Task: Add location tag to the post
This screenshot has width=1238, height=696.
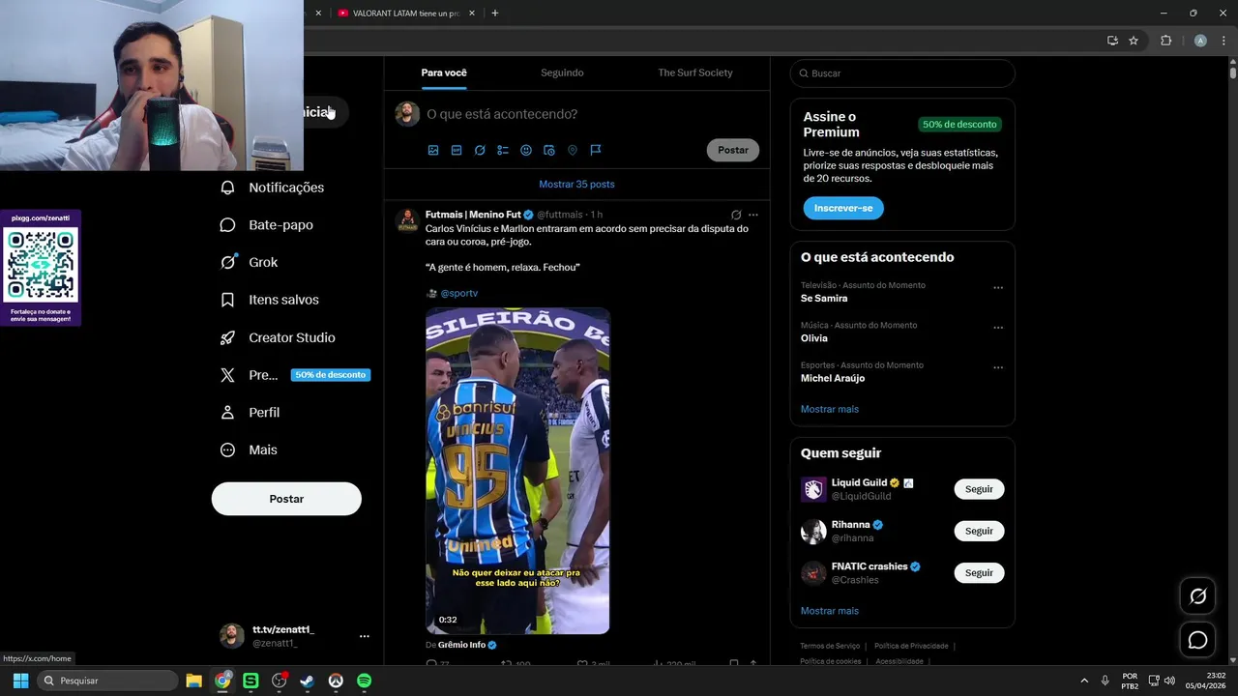Action: [573, 150]
